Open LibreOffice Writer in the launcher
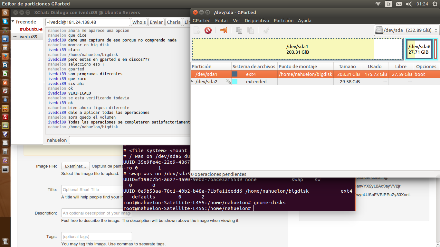Screen dimensions: 440x247 click(x=5, y=65)
